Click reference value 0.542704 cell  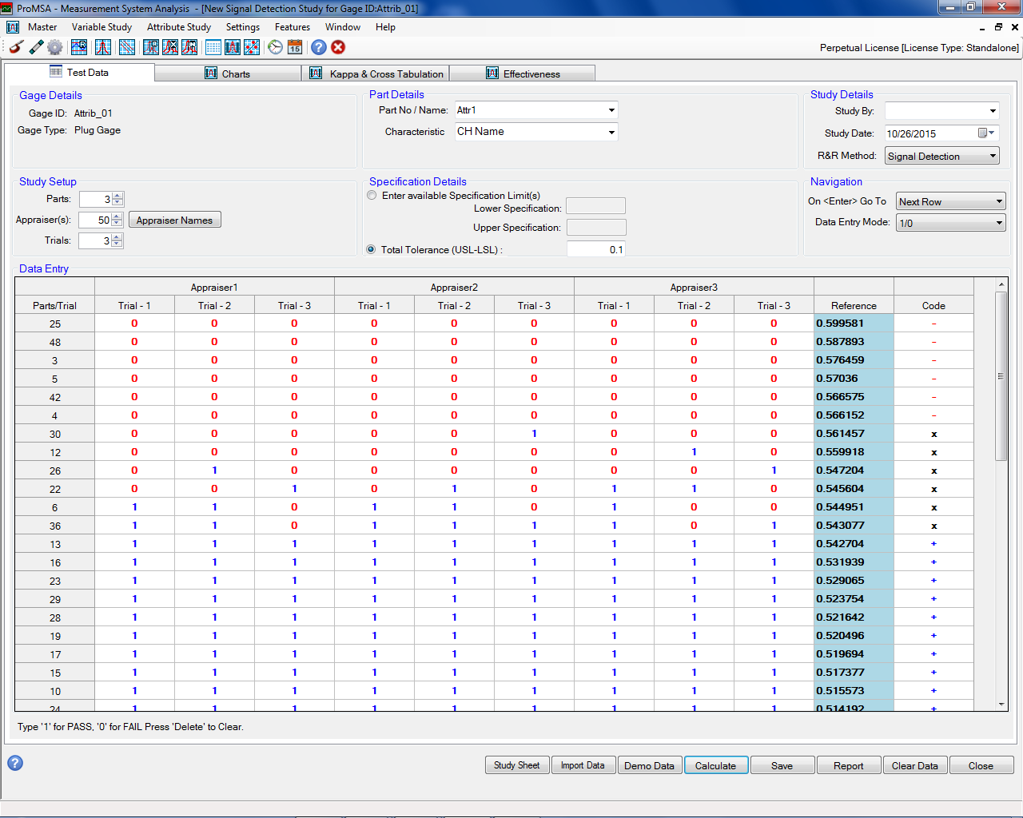click(854, 544)
